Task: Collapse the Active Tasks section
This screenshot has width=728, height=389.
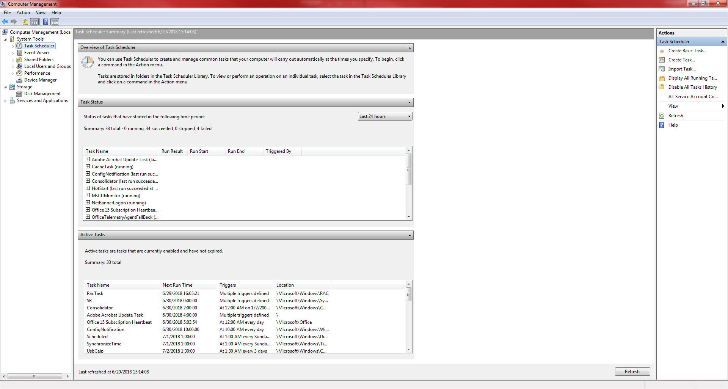Action: point(409,235)
